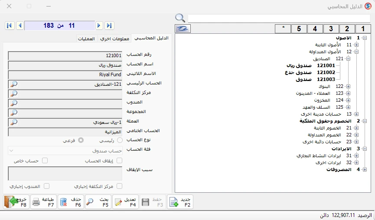Select account 121001 صندوق ريال in tree
This screenshot has width=375, height=220.
[x=311, y=65]
